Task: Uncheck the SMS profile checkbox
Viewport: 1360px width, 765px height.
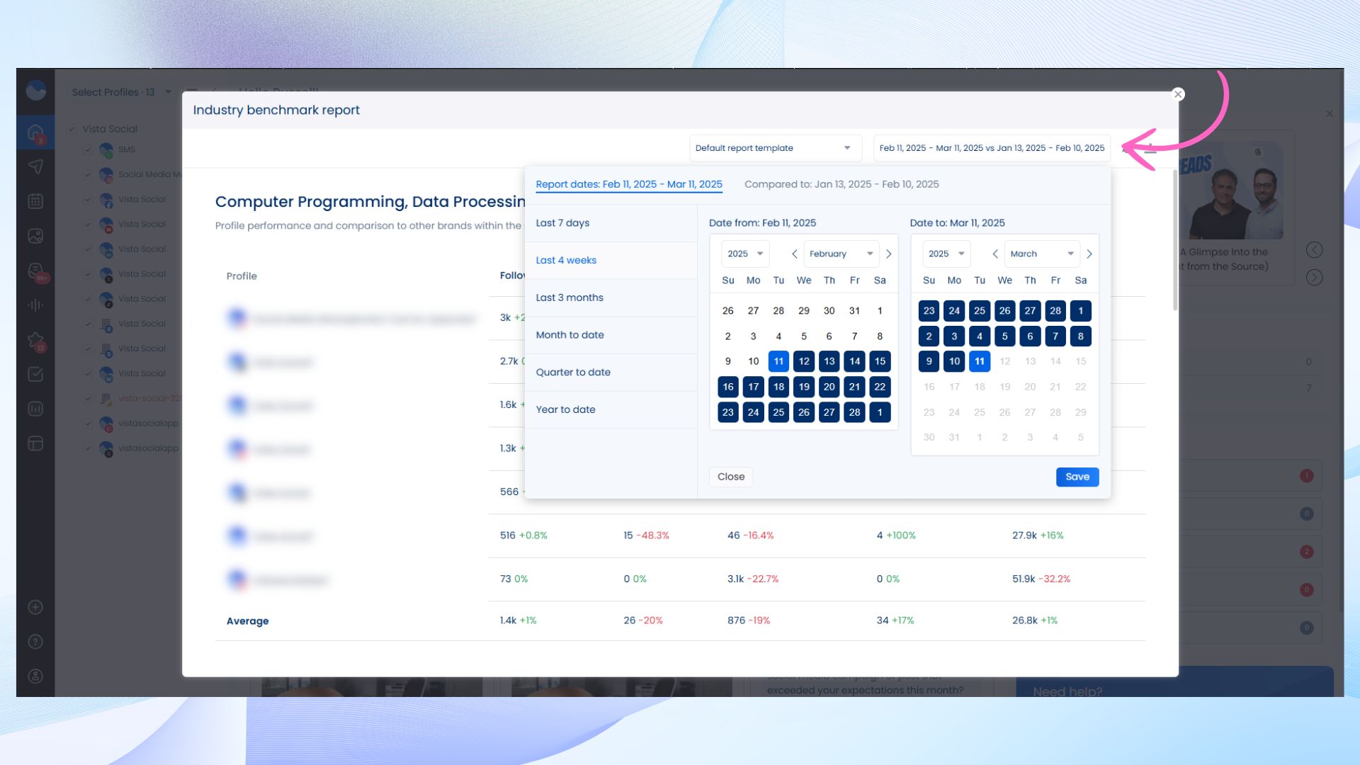Action: pyautogui.click(x=88, y=149)
